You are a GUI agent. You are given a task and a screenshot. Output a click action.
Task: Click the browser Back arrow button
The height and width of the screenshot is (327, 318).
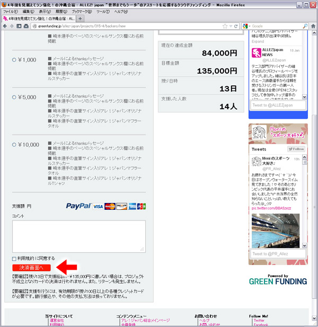pos(5,25)
